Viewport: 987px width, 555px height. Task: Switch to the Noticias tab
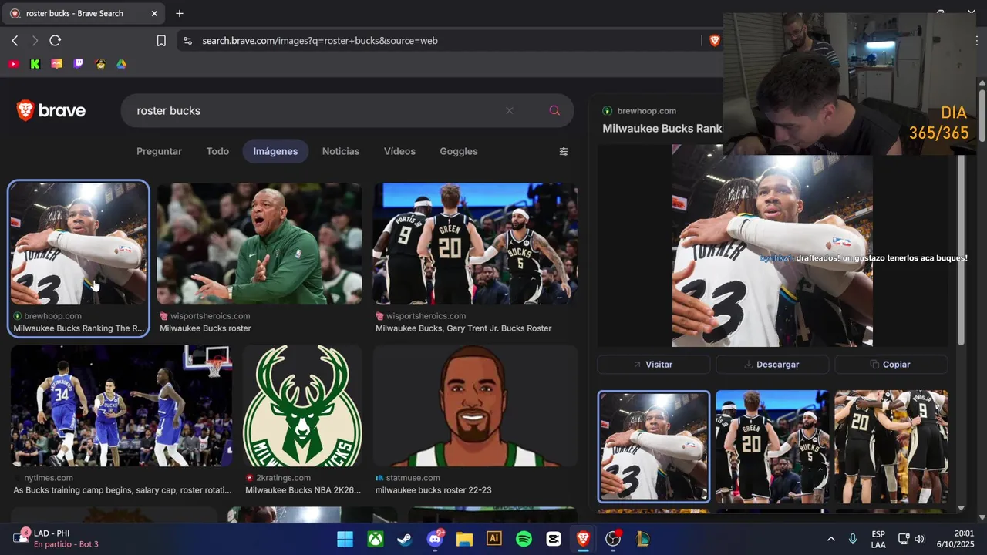click(341, 152)
